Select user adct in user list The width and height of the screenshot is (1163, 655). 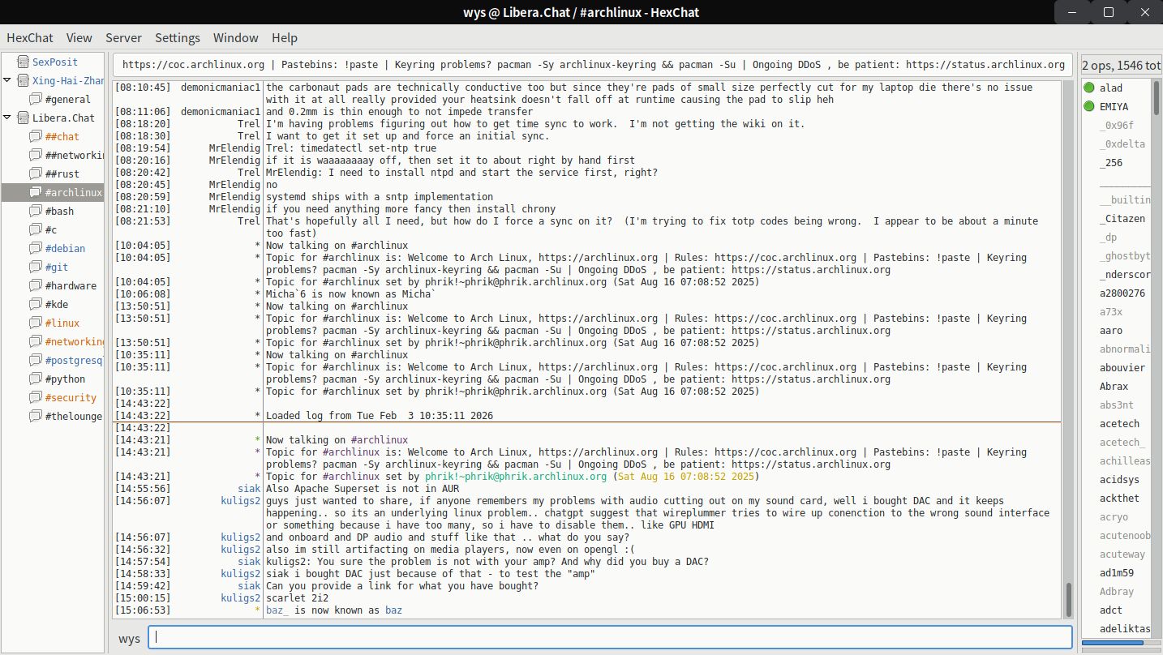click(1111, 610)
